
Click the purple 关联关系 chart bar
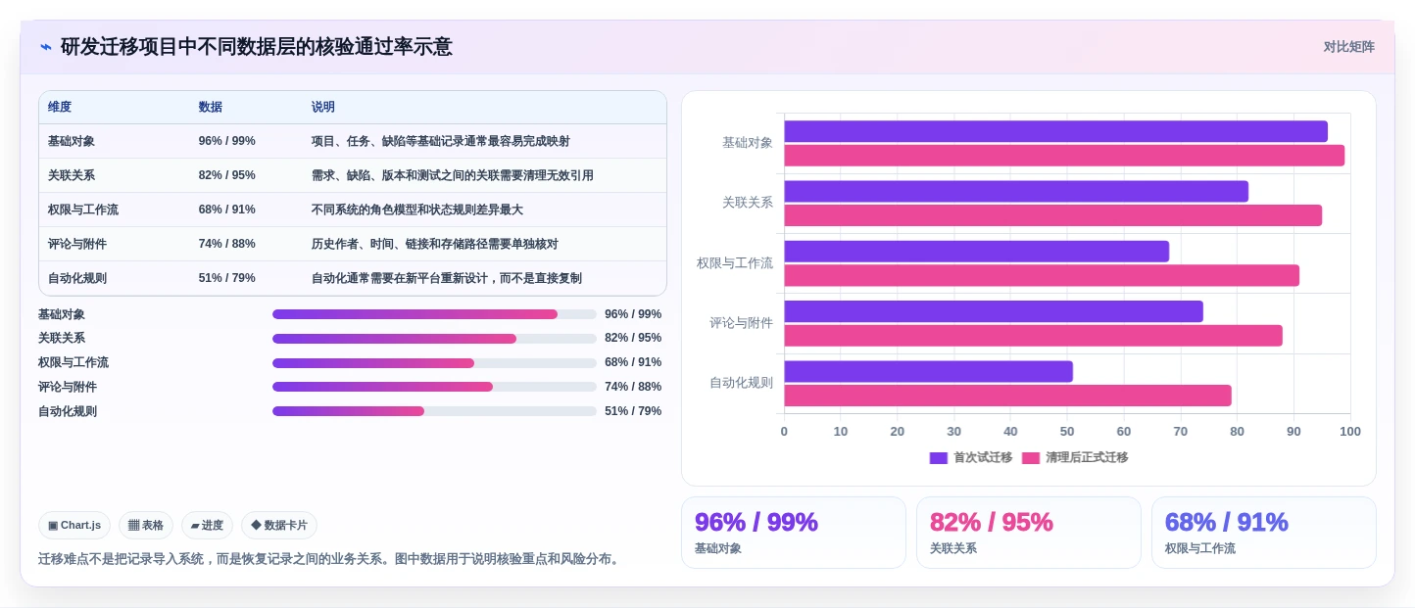(1016, 191)
